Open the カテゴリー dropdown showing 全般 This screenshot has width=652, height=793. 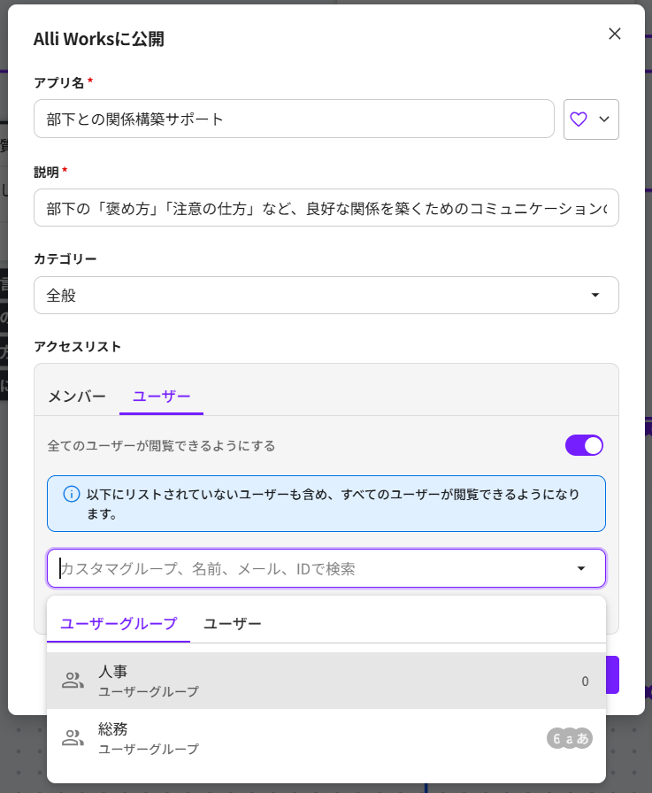[326, 296]
